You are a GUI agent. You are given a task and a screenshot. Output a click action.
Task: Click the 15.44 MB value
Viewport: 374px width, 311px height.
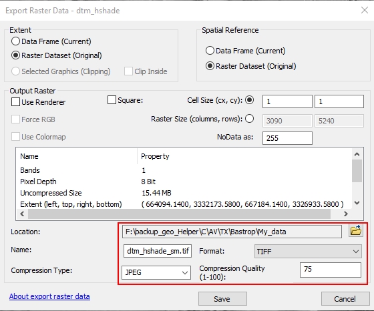tap(156, 193)
